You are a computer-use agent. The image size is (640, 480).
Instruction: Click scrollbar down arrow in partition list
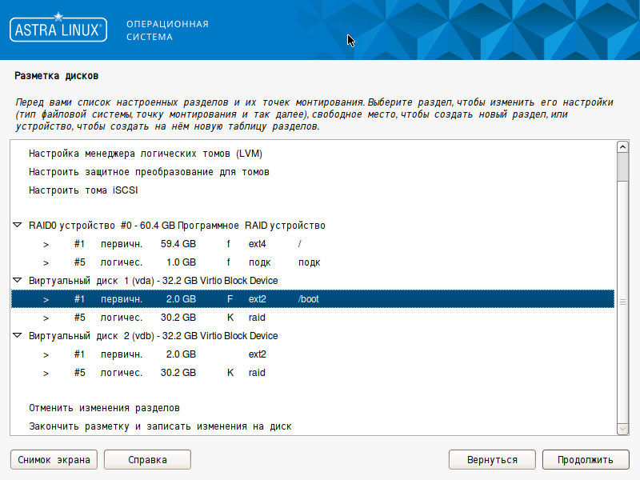622,430
